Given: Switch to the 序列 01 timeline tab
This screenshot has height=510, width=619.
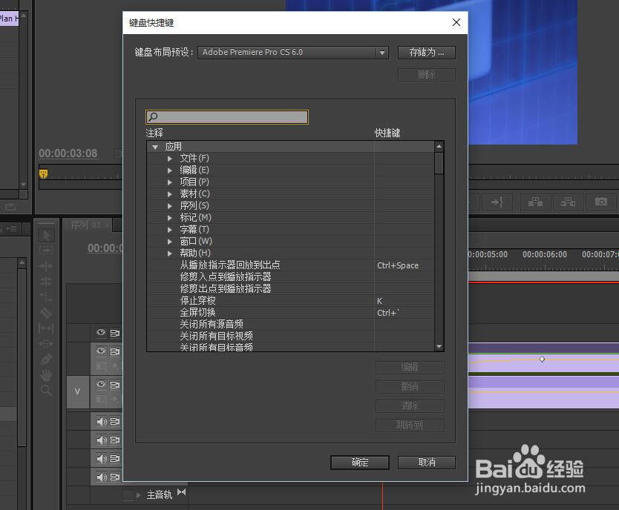Looking at the screenshot, I should [x=85, y=225].
